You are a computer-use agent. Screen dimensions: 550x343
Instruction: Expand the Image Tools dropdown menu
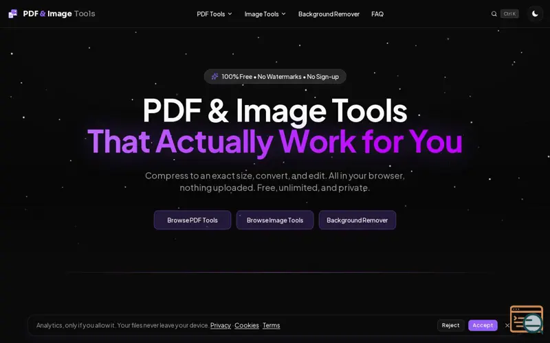(x=265, y=14)
